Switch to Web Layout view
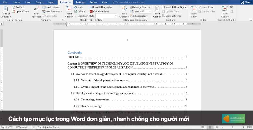This screenshot has width=253, height=130. (x=217, y=127)
